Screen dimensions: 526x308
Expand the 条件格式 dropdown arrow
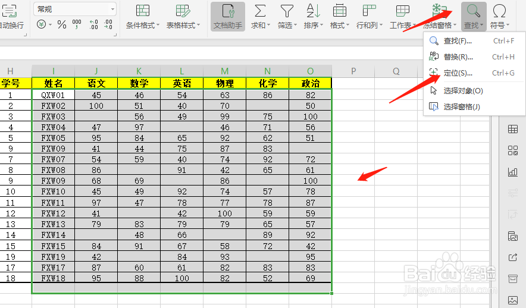click(x=158, y=25)
